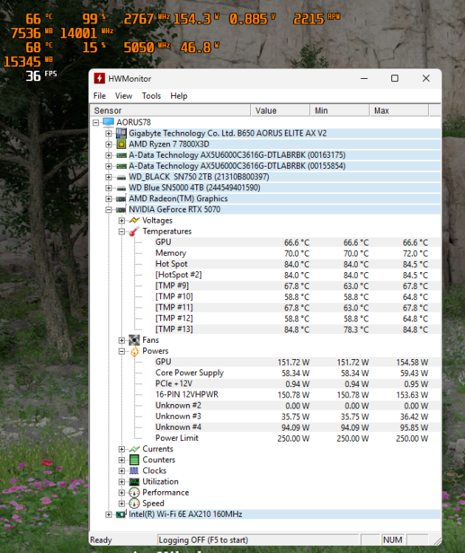The image size is (465, 553).
Task: Expand the Currents section
Action: tap(122, 449)
